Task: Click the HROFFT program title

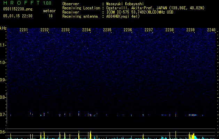Action: pyautogui.click(x=22, y=3)
